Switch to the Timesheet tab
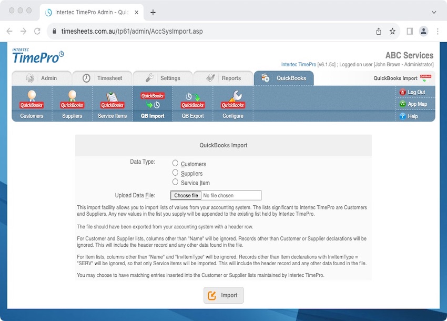Screen dimensions: 447x321 (x=102, y=78)
